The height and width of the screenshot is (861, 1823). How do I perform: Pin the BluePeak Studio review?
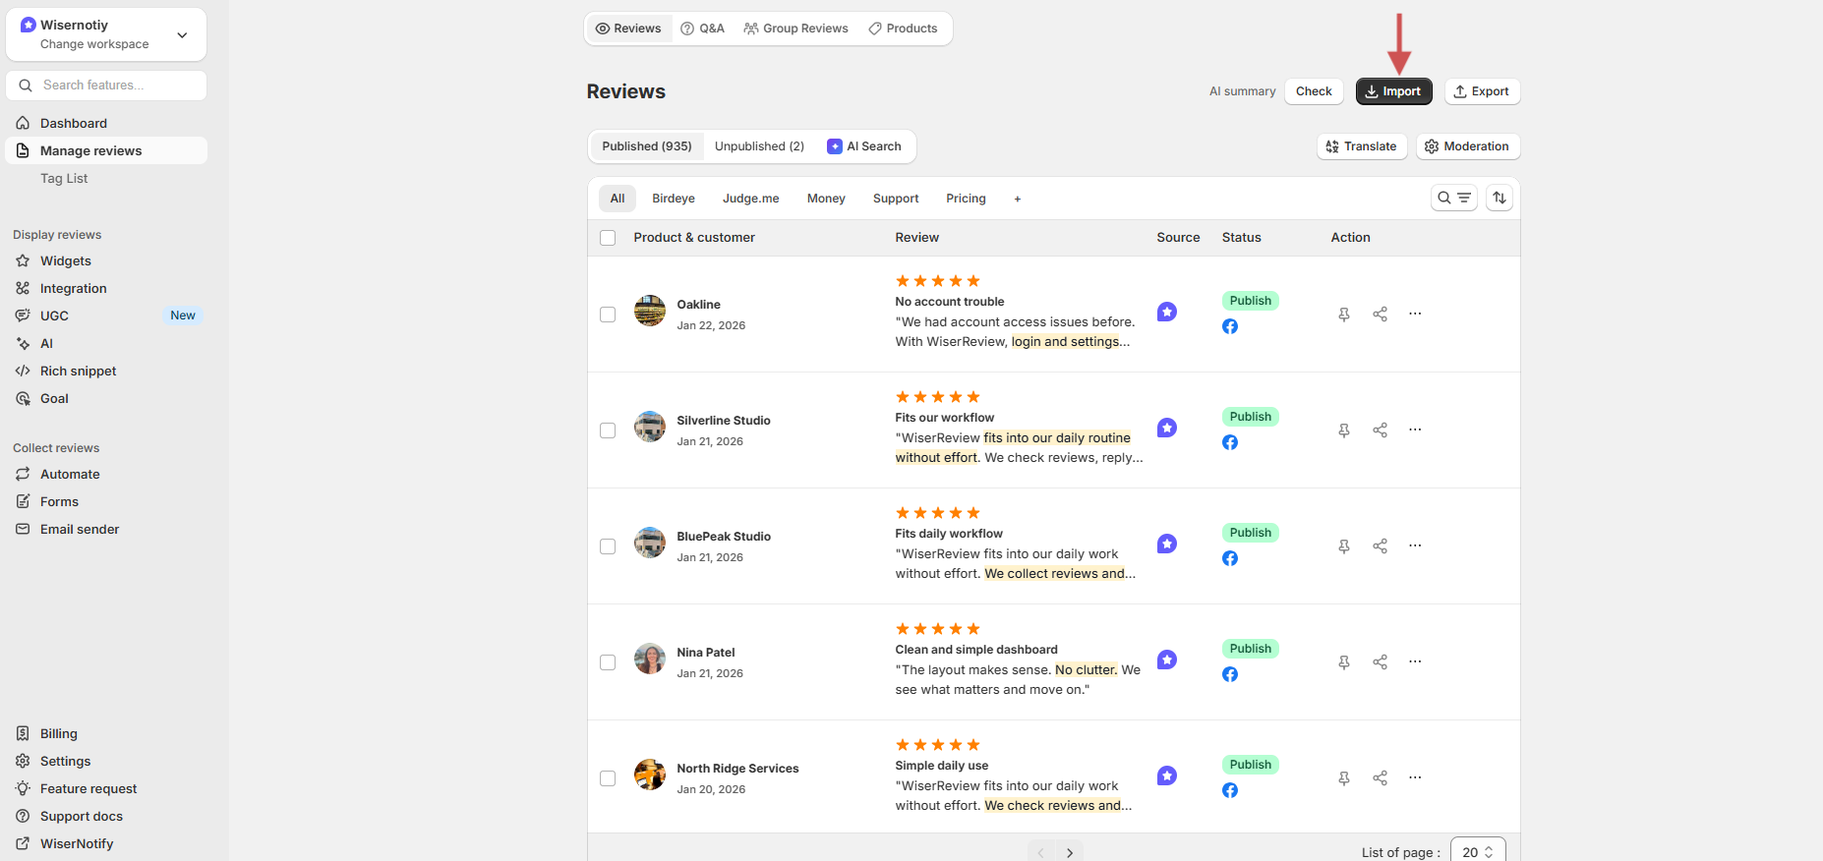(1344, 546)
